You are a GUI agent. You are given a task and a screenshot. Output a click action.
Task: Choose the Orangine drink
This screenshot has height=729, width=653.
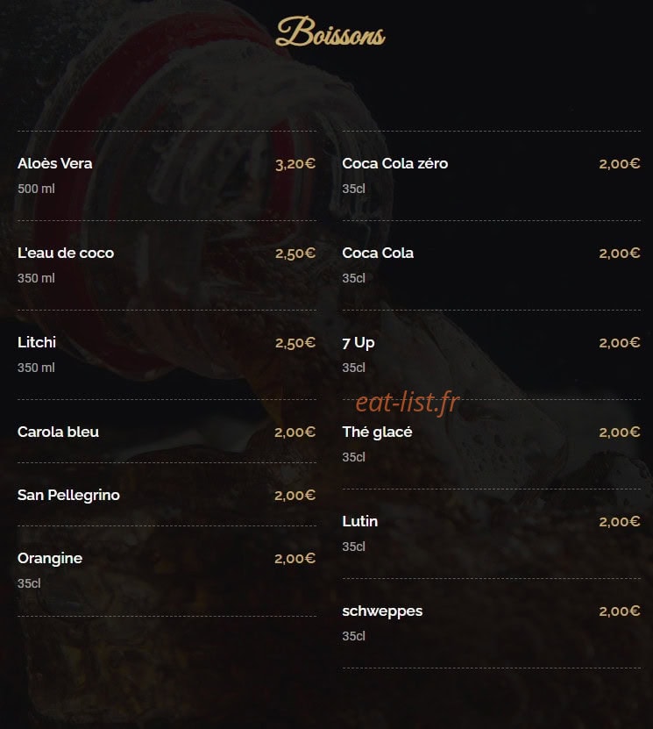[50, 558]
